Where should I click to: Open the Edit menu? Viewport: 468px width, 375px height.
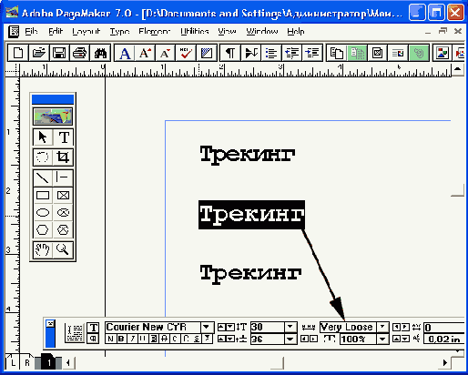[56, 31]
